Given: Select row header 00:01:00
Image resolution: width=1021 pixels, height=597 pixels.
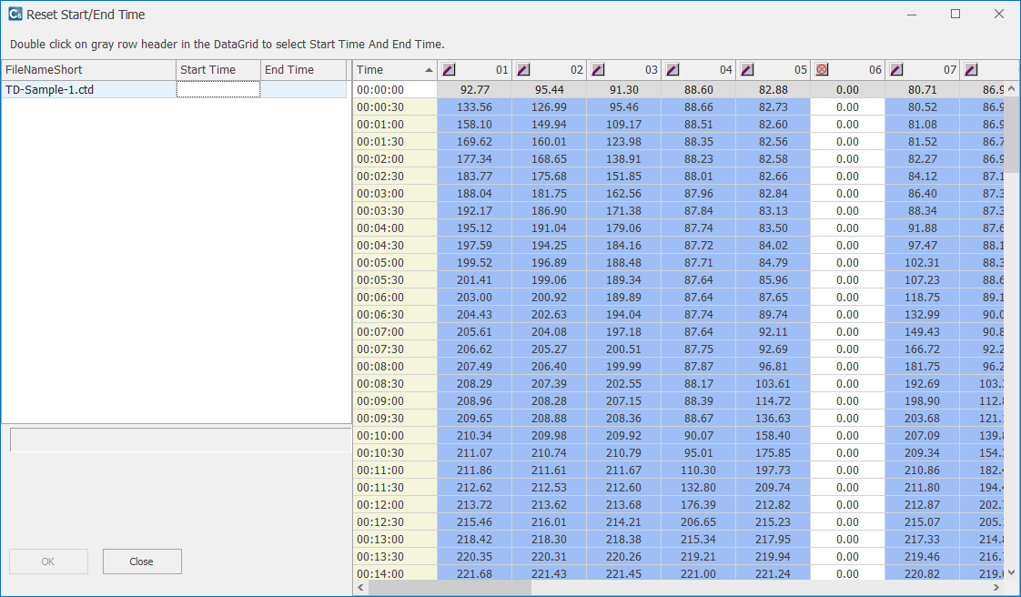Looking at the screenshot, I should click(x=395, y=125).
